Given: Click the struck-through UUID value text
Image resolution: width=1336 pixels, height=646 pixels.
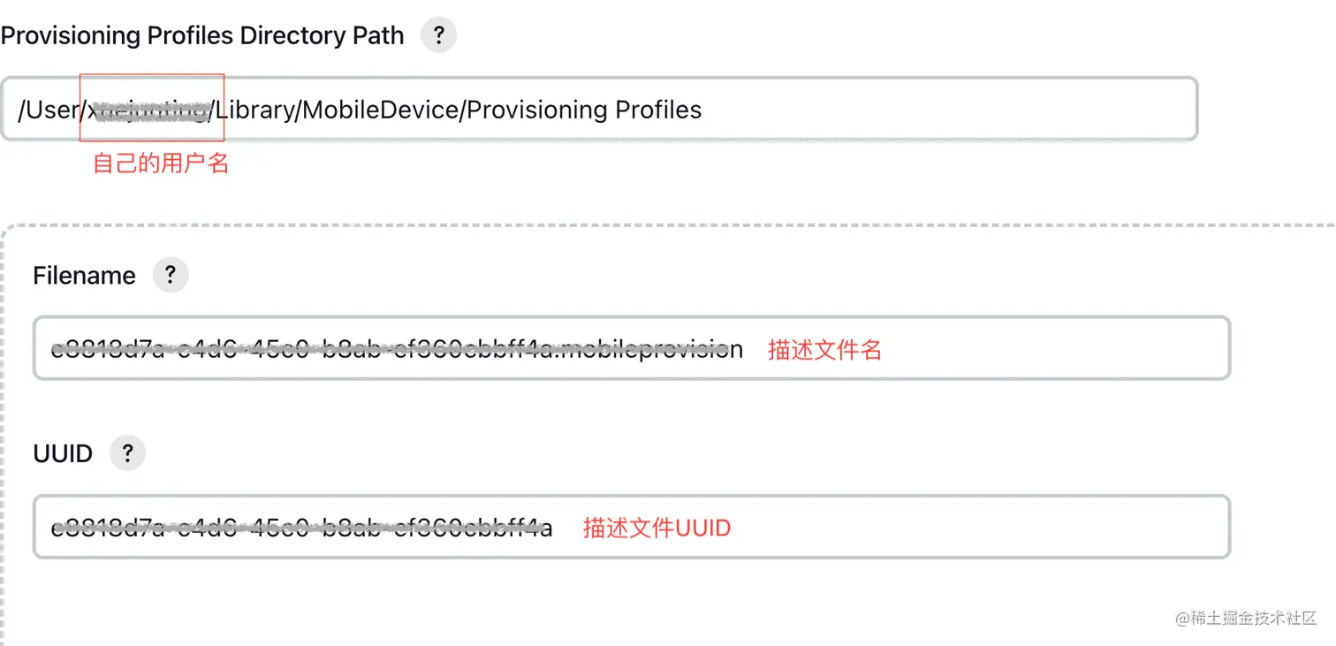Looking at the screenshot, I should point(301,528).
